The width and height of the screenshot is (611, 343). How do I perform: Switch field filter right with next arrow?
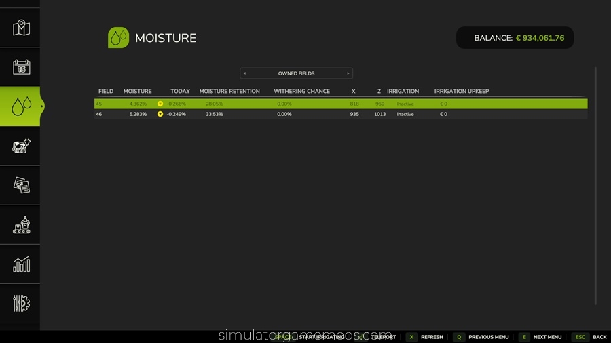348,73
